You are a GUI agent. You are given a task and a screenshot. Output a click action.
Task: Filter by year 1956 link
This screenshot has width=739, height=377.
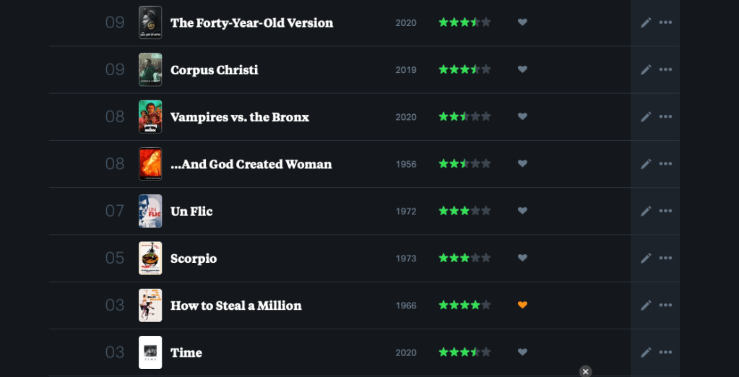click(406, 164)
